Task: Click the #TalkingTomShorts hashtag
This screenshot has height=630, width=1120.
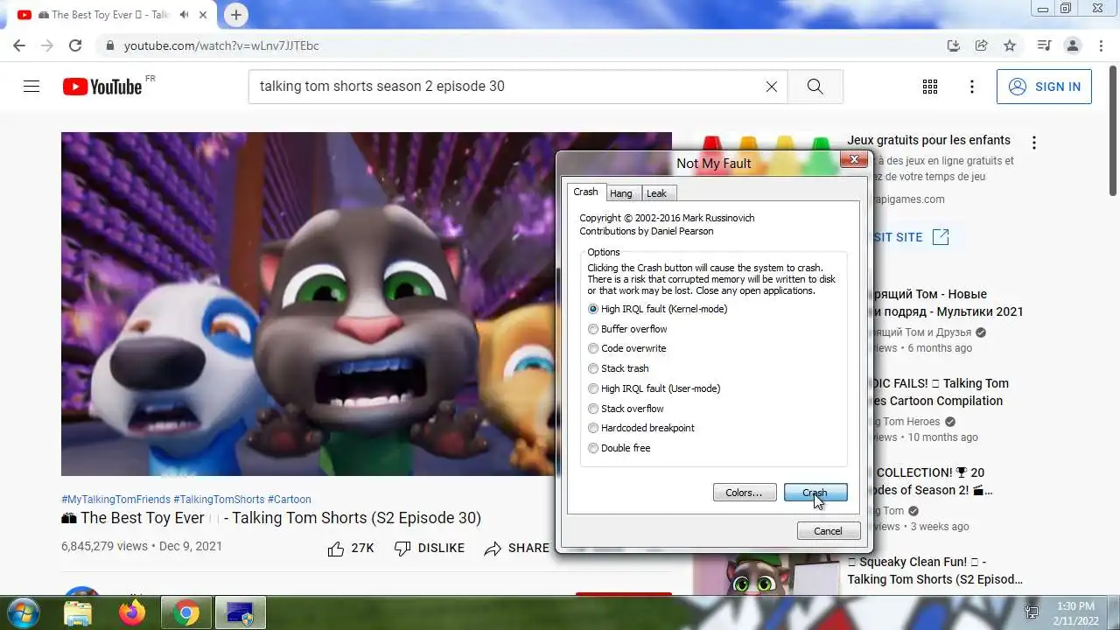Action: point(219,499)
